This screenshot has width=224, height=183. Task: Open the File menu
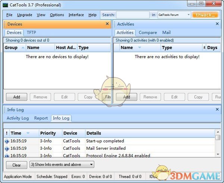point(9,15)
